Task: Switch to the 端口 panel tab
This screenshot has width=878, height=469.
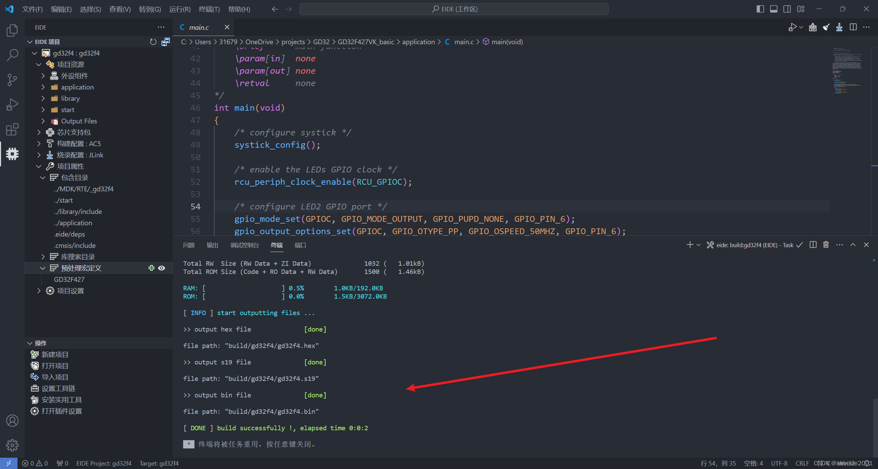Action: [x=300, y=245]
